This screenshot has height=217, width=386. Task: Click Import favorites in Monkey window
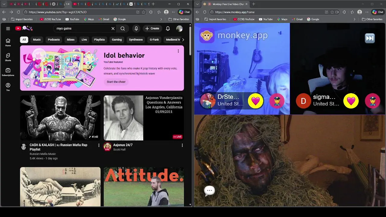215,19
